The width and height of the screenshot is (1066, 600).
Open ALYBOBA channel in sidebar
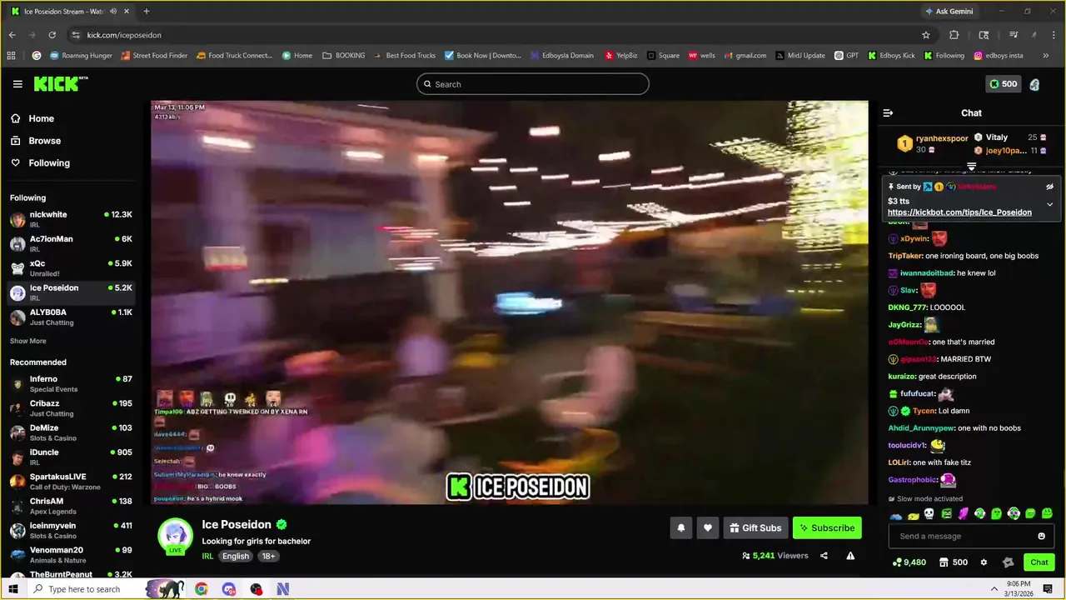72,317
